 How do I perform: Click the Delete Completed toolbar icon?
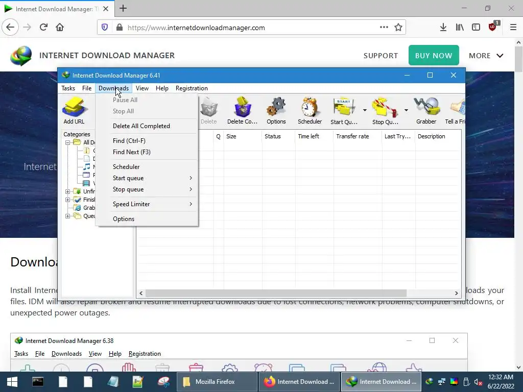click(243, 111)
